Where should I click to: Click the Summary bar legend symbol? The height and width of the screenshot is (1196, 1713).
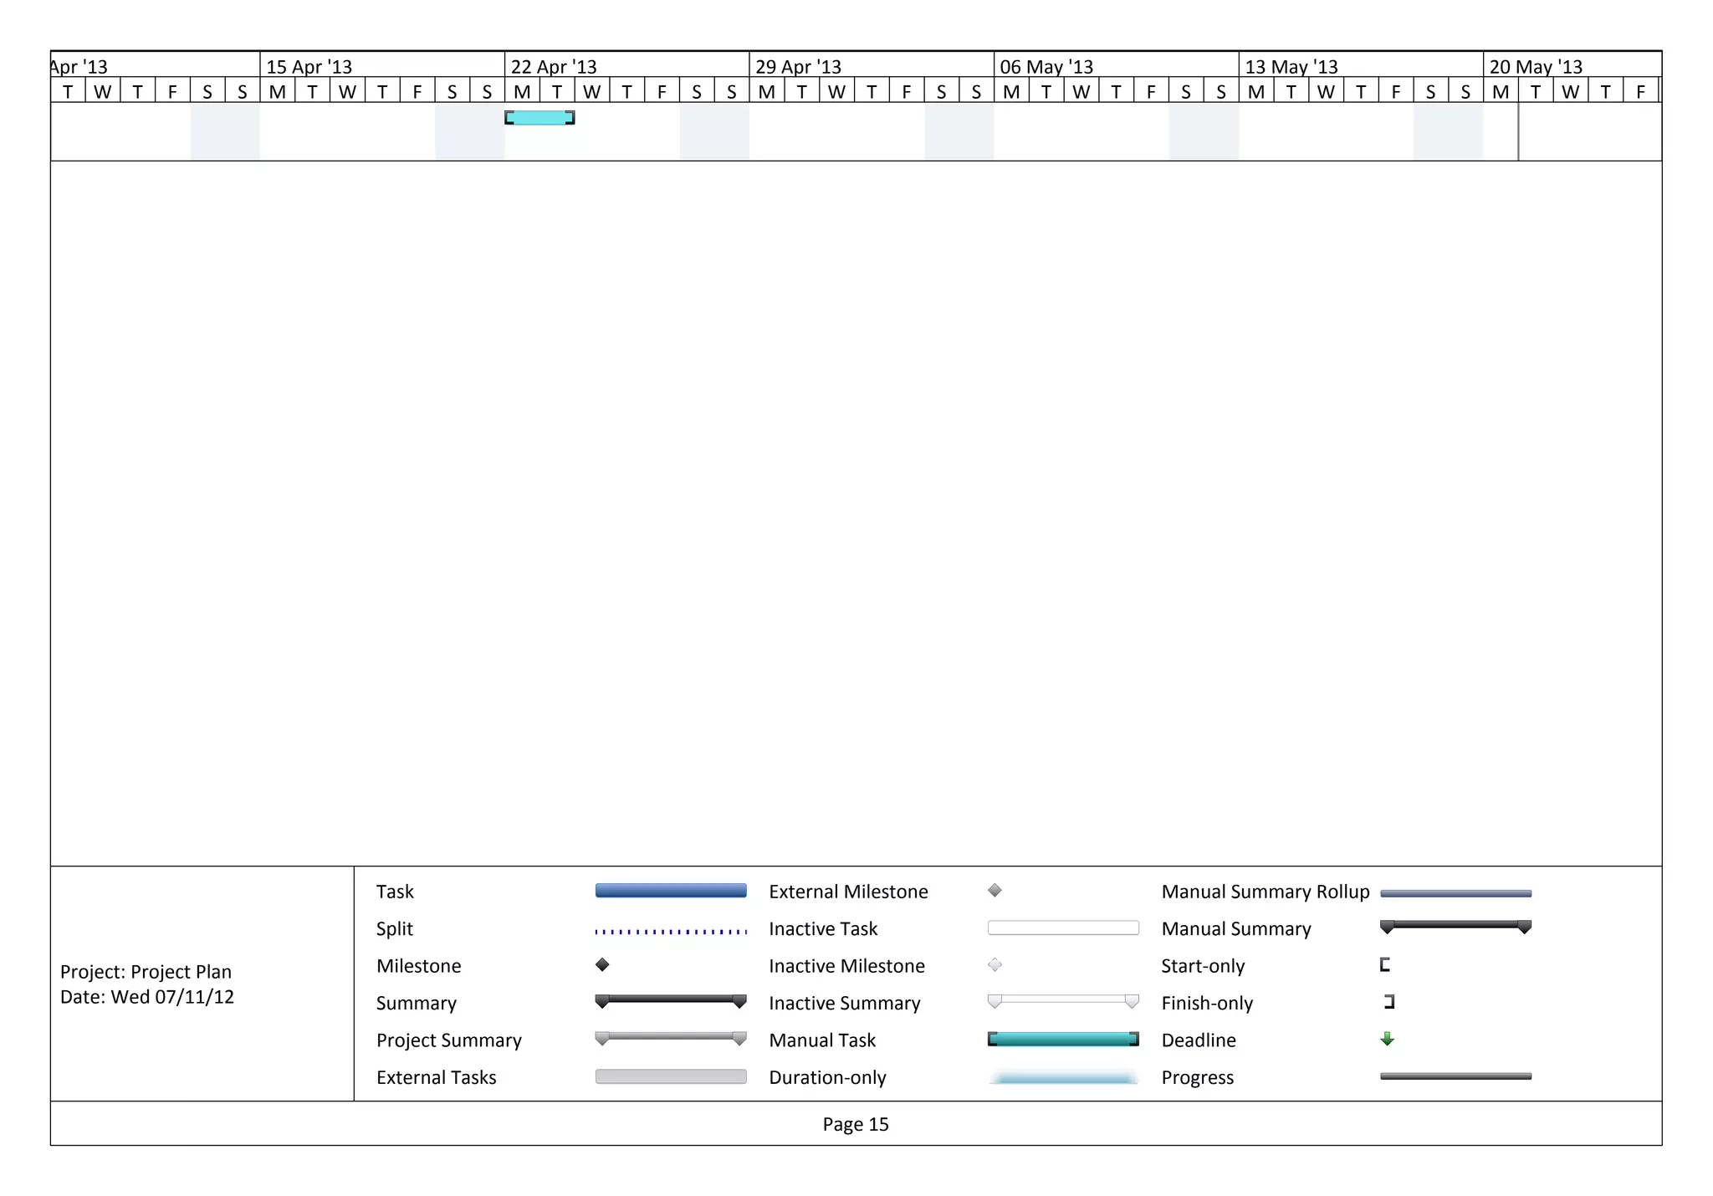click(x=670, y=999)
